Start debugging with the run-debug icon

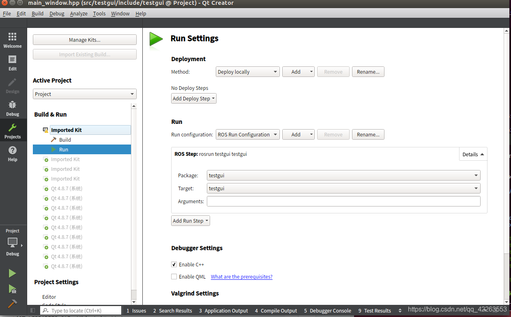[13, 289]
